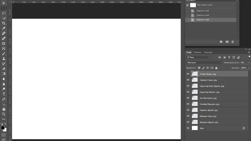Select the Eyedropper tool
The image size is (251, 141).
[x=4, y=28]
